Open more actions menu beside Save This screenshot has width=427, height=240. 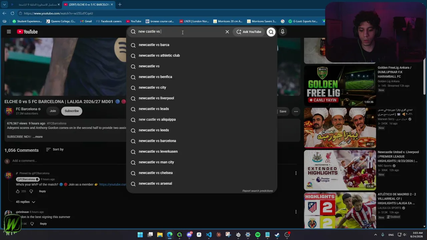[296, 111]
